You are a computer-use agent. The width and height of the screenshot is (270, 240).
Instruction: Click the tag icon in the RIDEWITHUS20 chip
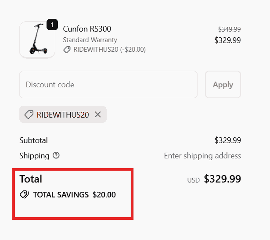click(29, 115)
